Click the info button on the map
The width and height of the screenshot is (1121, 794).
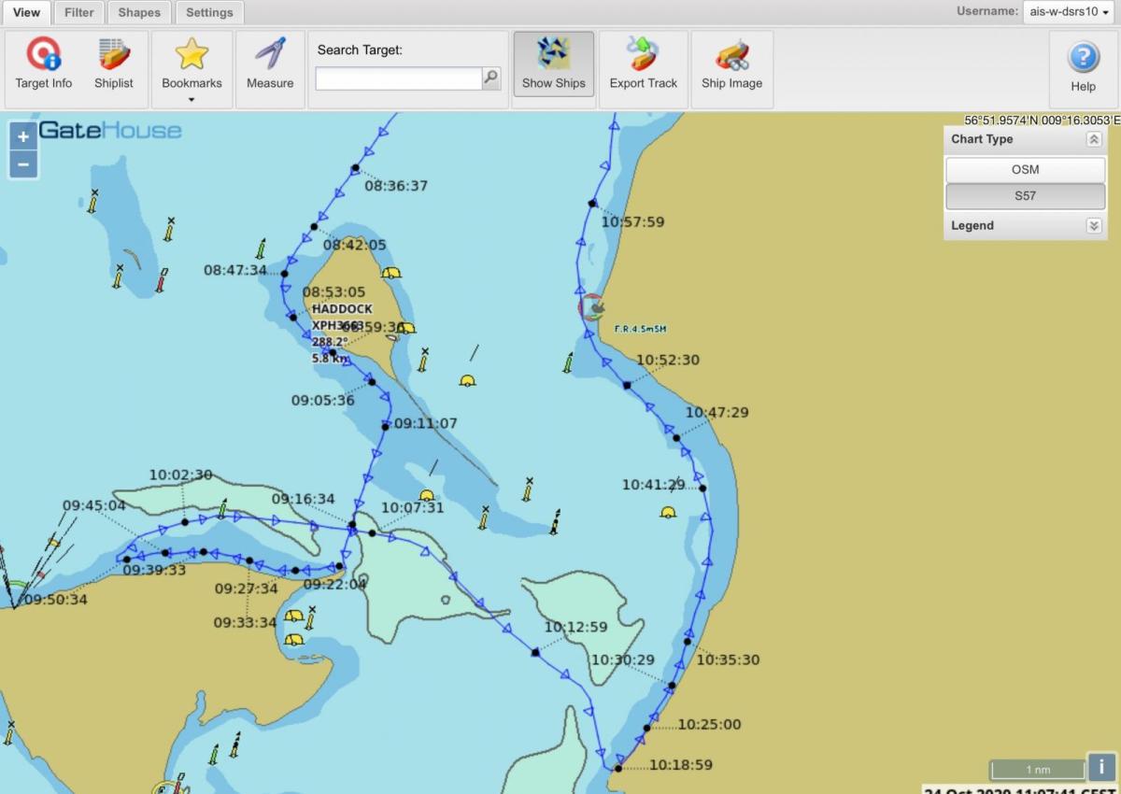tap(1101, 767)
